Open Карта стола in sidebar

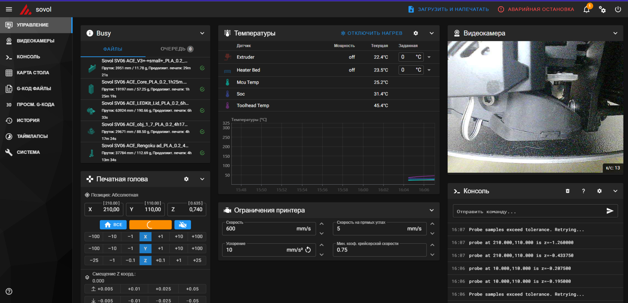click(33, 73)
